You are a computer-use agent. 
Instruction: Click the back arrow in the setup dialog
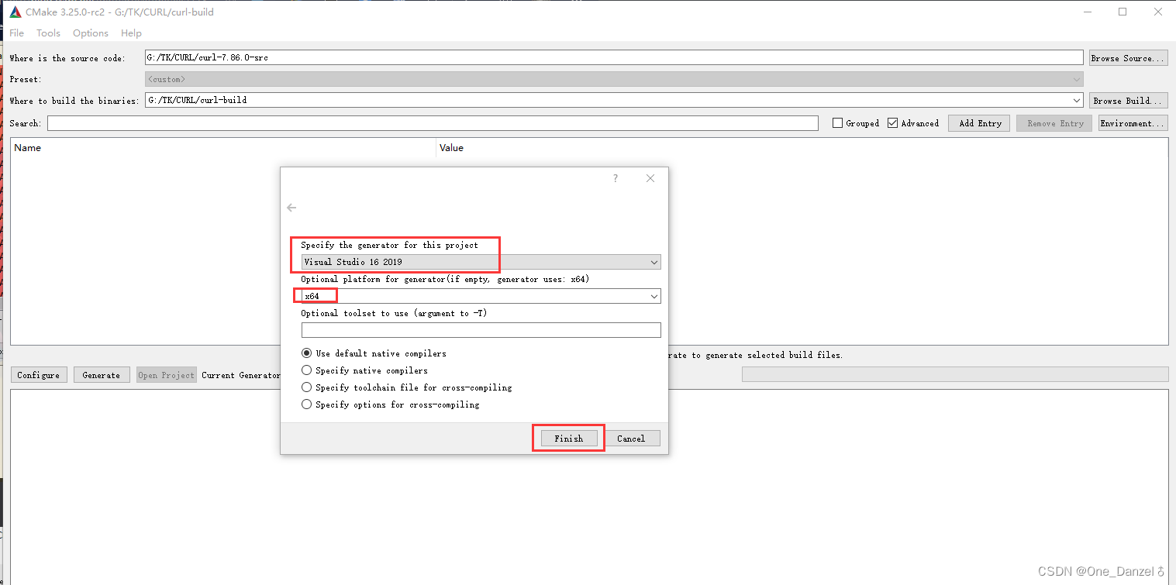tap(291, 207)
